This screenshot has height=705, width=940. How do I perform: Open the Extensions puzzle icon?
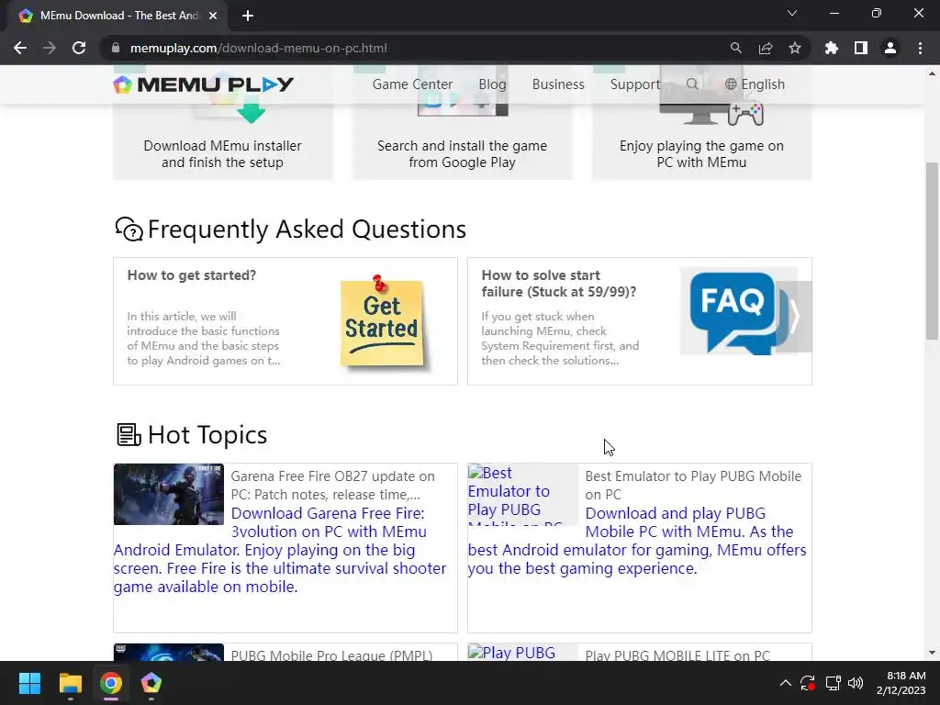pyautogui.click(x=831, y=48)
